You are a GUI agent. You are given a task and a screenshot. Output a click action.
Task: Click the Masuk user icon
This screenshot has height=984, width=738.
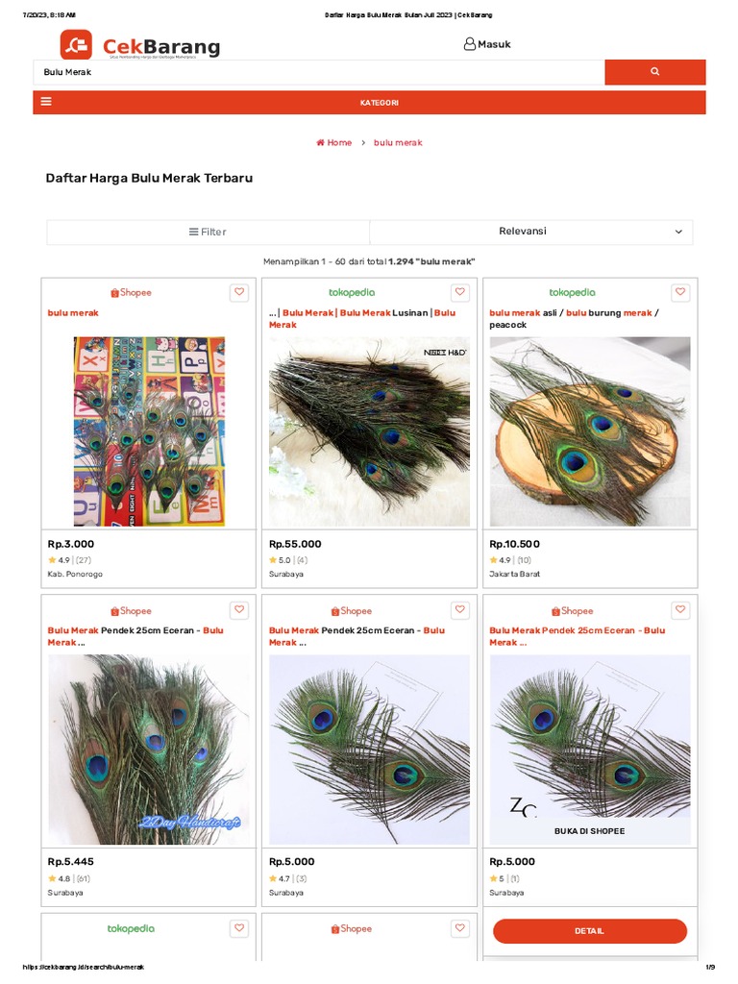tap(469, 44)
